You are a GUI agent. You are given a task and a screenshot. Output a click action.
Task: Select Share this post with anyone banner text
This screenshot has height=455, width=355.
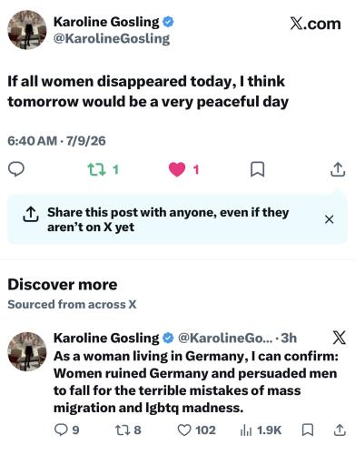coord(168,219)
